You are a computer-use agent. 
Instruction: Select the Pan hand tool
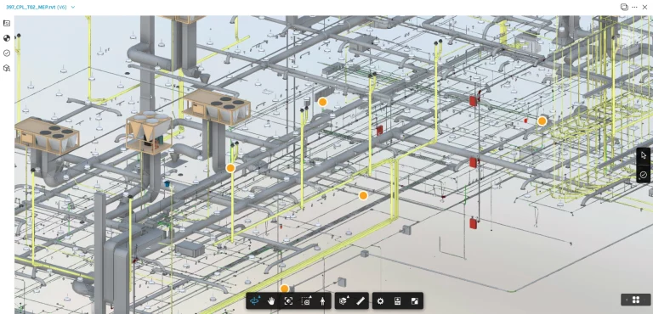tap(271, 301)
